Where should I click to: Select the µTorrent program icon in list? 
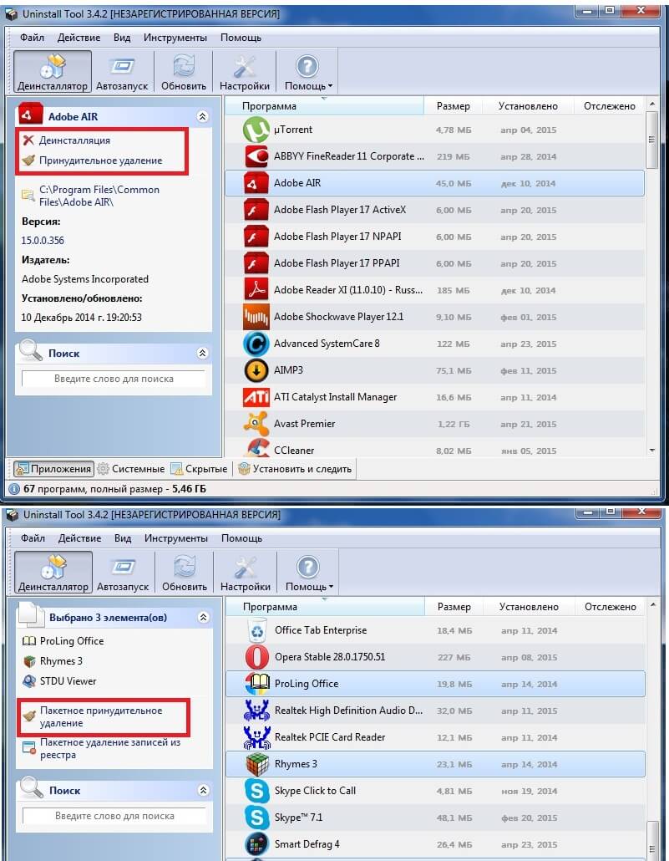coord(256,130)
